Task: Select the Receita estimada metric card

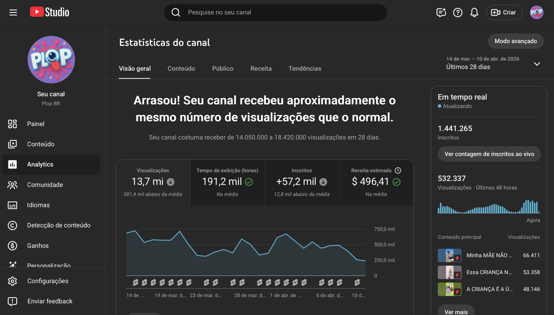Action: pyautogui.click(x=376, y=183)
